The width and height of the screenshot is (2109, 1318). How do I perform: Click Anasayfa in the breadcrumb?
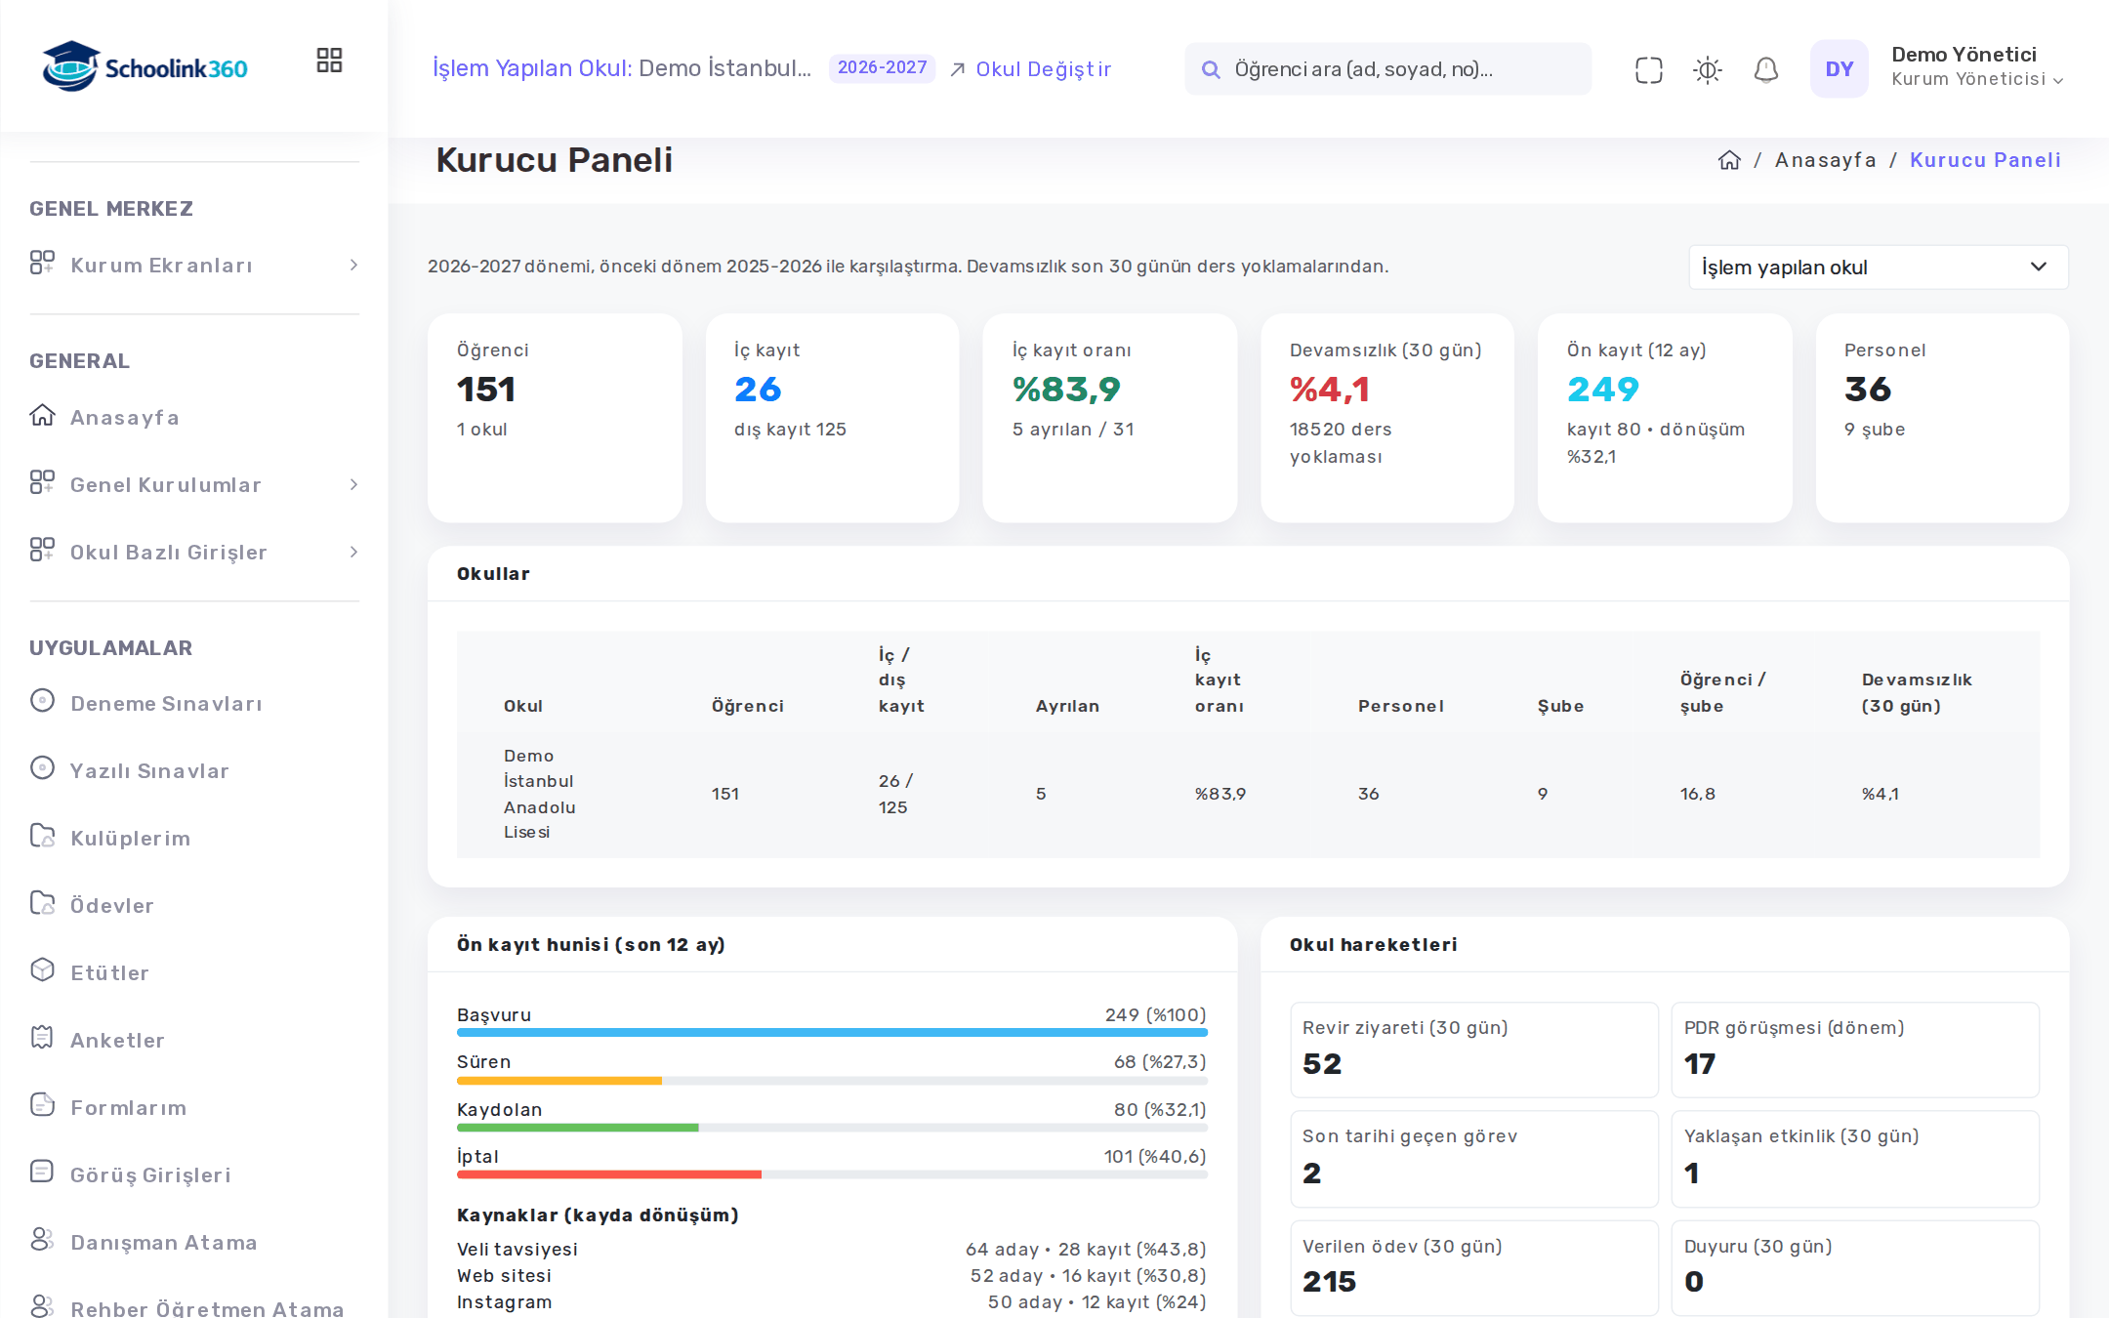click(x=1825, y=160)
